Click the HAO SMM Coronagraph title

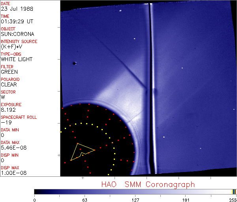point(148,184)
